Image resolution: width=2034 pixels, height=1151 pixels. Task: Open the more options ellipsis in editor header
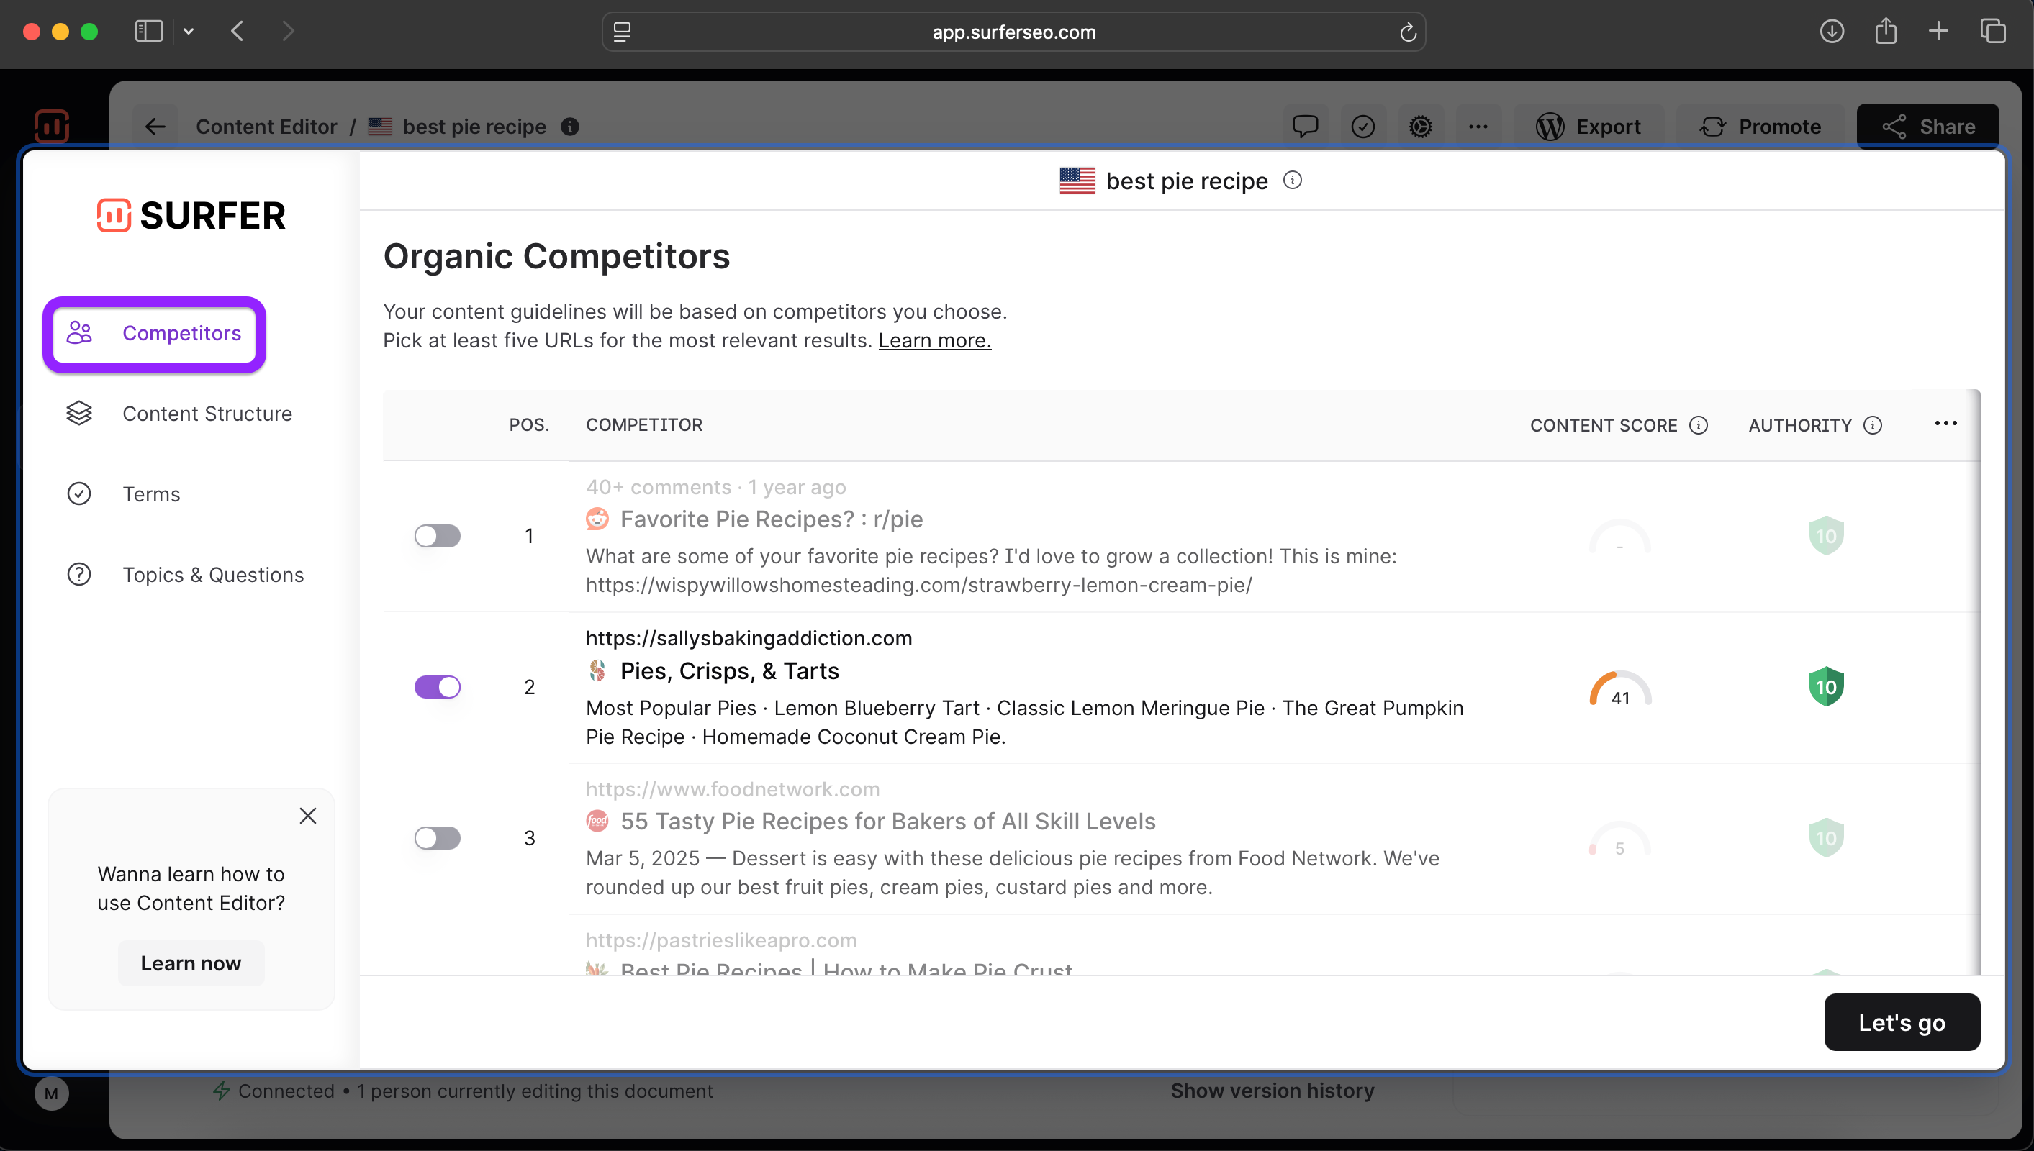[1478, 127]
